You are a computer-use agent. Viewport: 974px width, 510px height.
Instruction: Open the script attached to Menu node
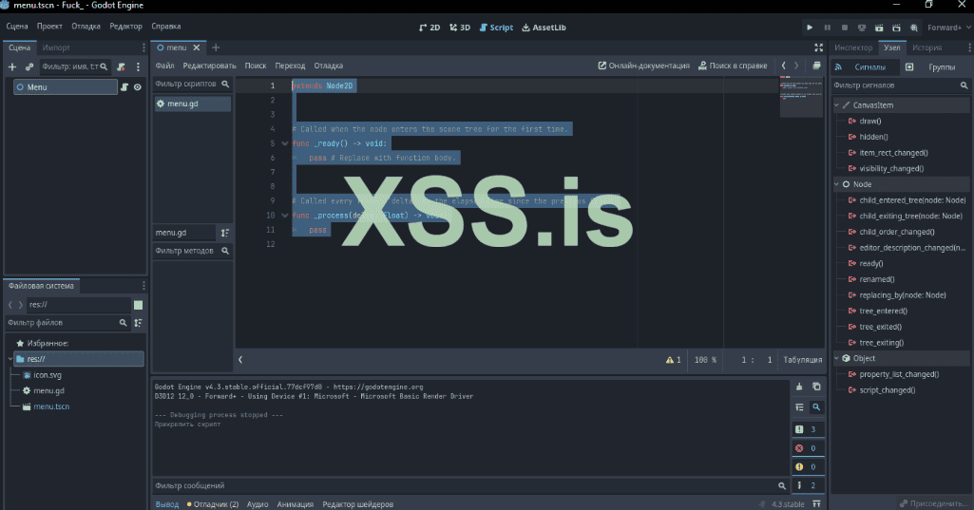(124, 87)
